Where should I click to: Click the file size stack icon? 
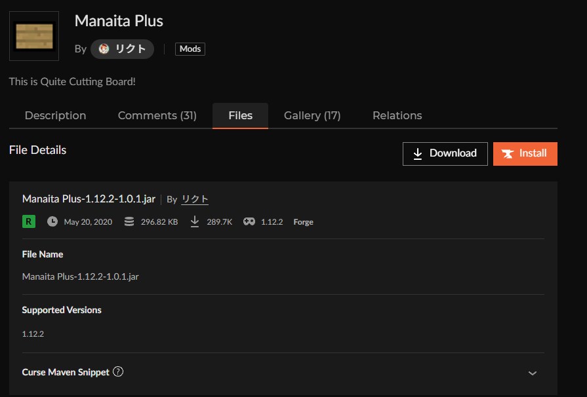coord(129,221)
